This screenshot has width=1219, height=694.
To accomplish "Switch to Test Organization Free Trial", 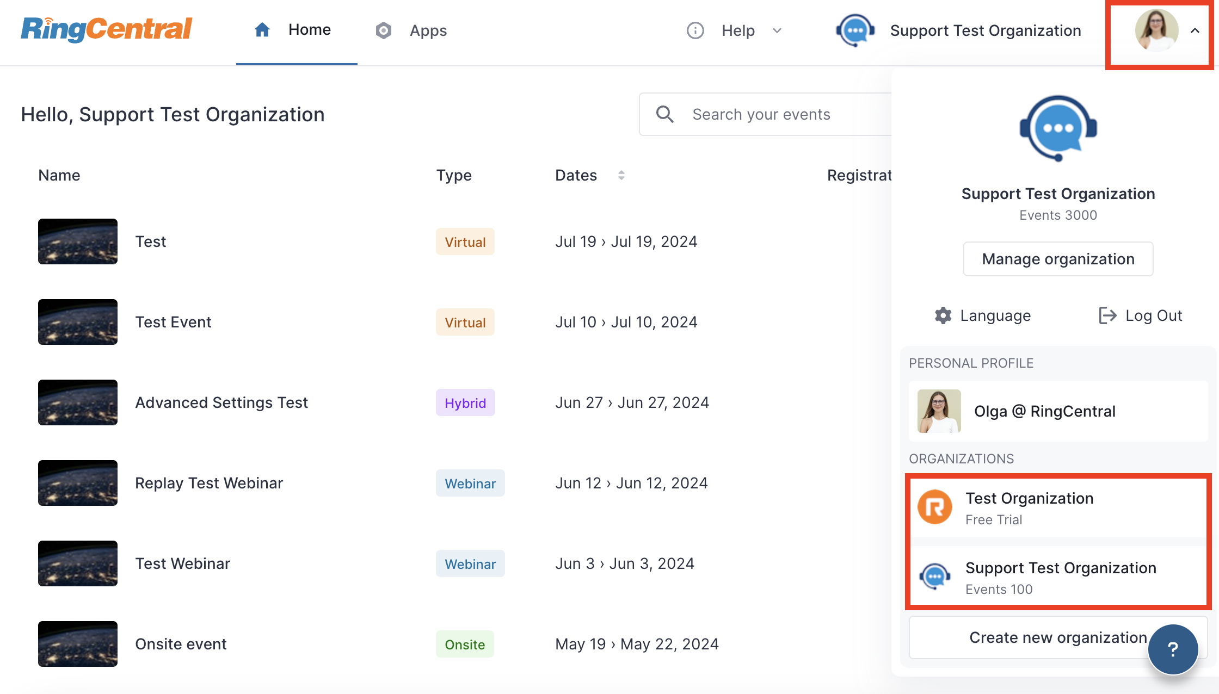I will [1058, 508].
